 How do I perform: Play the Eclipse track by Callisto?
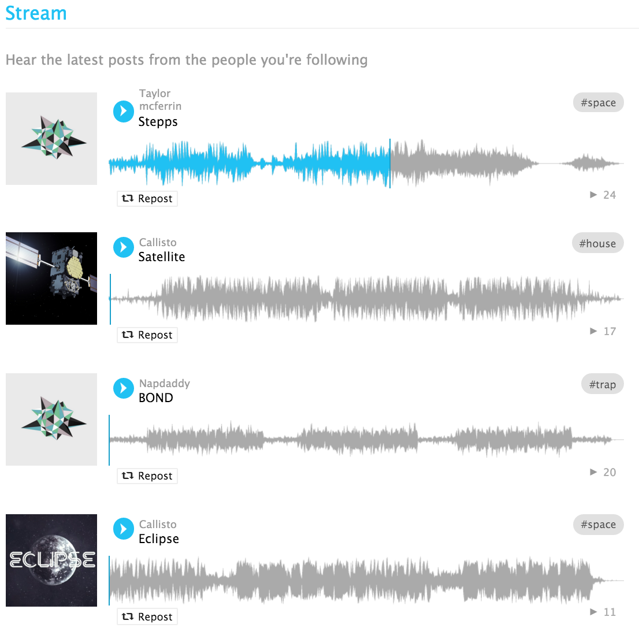click(x=123, y=529)
